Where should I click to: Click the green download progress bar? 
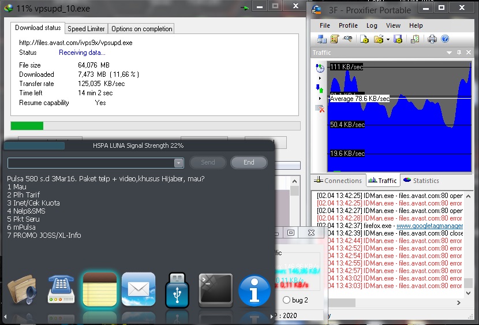tap(27, 126)
